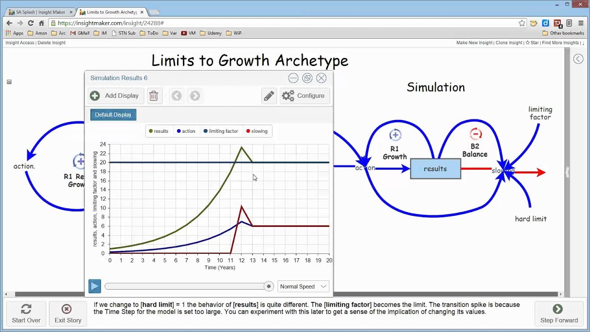Close the Limits to Growth browser tab

pyautogui.click(x=142, y=12)
